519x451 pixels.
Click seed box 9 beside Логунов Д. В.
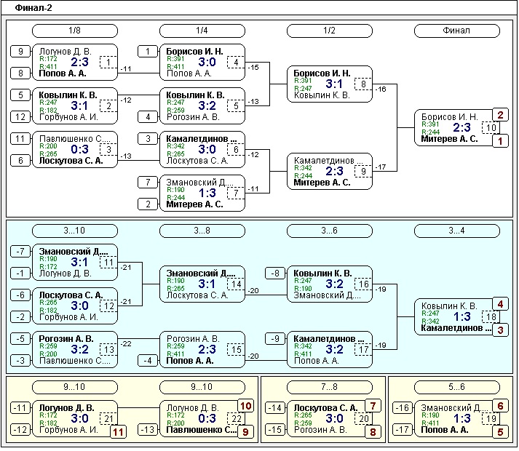coord(20,52)
